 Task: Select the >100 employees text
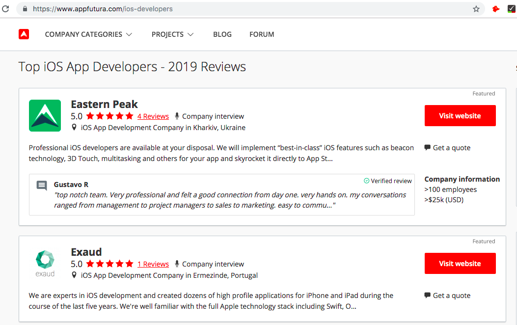[x=450, y=190]
